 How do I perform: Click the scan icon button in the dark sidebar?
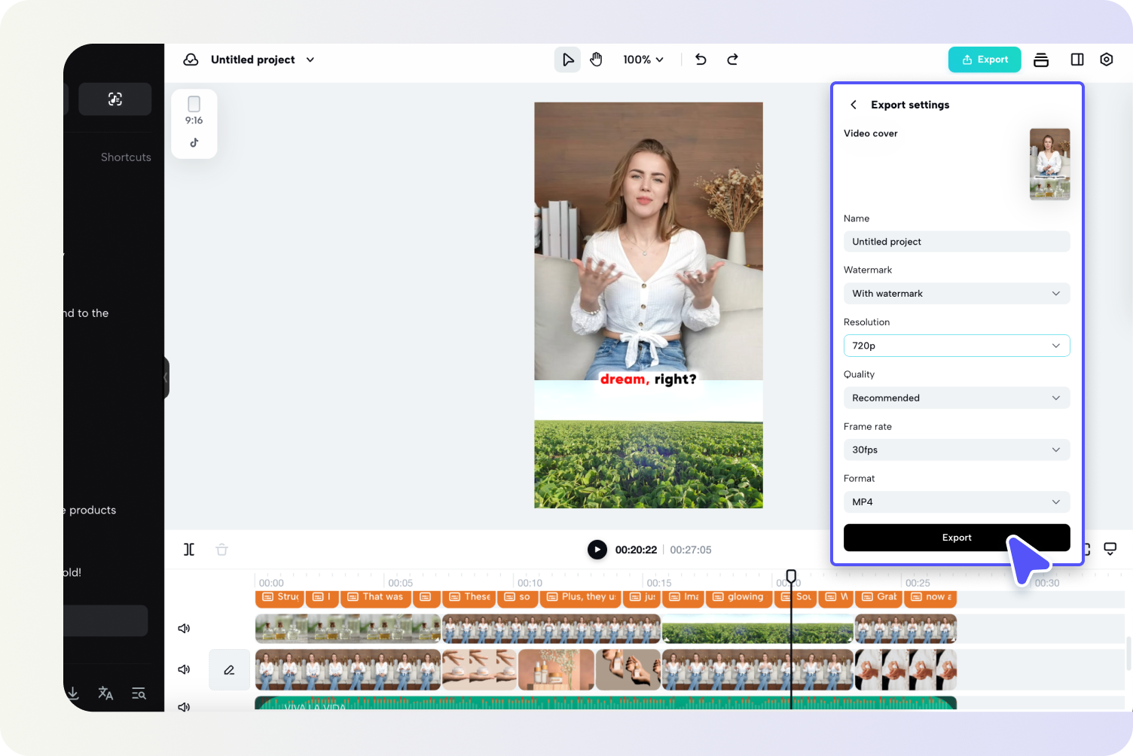pos(115,99)
